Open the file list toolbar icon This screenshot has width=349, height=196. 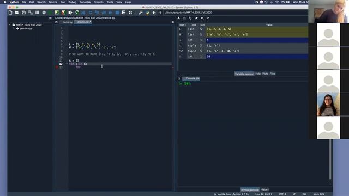[37, 13]
